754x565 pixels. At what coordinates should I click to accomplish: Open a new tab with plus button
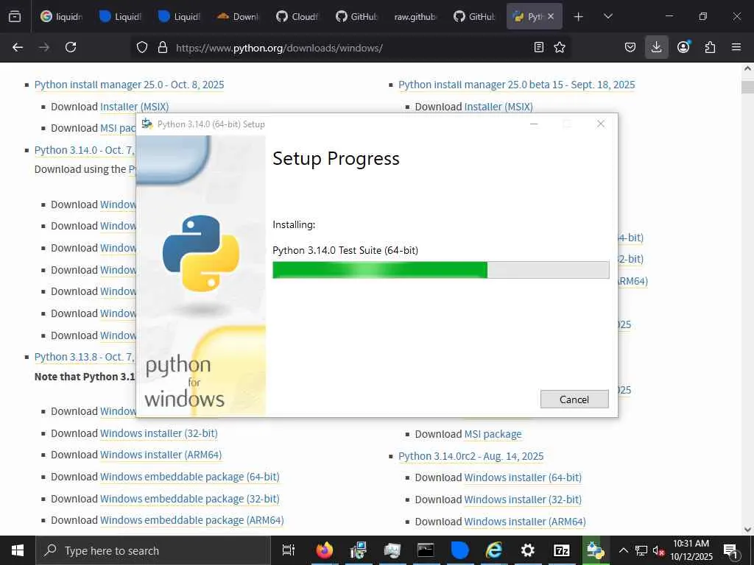(579, 17)
